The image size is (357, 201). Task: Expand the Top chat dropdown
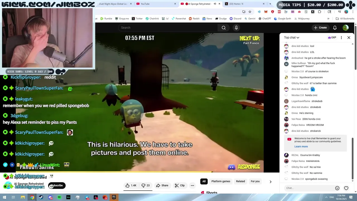[x=291, y=37]
